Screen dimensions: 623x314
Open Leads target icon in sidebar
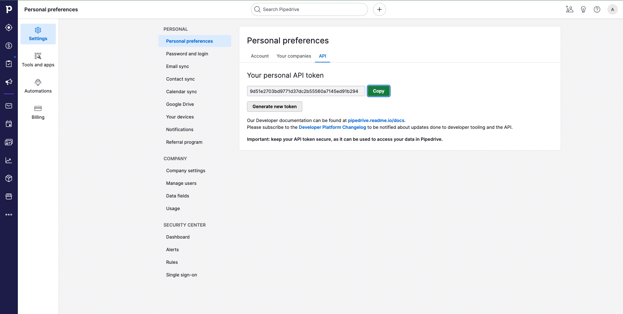pos(9,28)
